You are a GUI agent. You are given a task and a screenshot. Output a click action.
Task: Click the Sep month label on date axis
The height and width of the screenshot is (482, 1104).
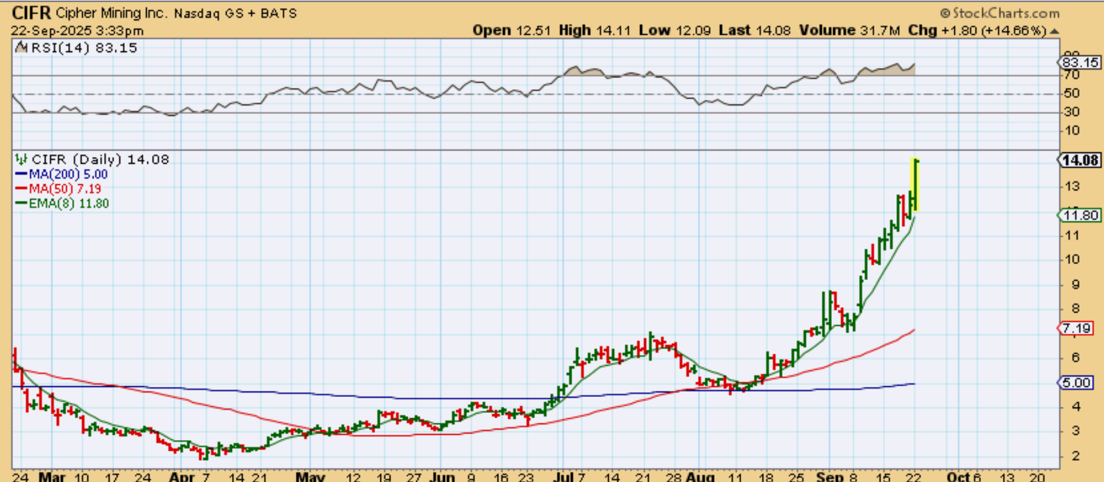pyautogui.click(x=829, y=476)
